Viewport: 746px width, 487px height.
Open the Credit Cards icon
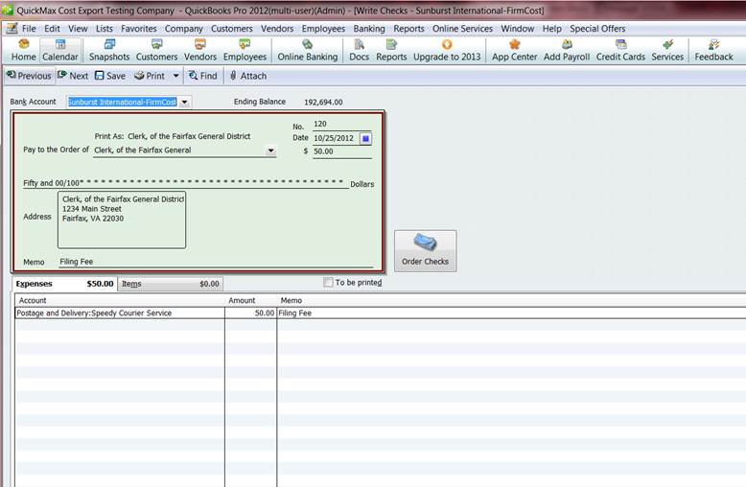tap(620, 51)
